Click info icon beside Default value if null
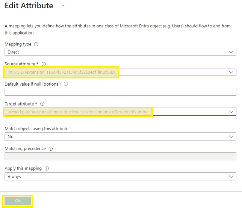 pos(65,84)
